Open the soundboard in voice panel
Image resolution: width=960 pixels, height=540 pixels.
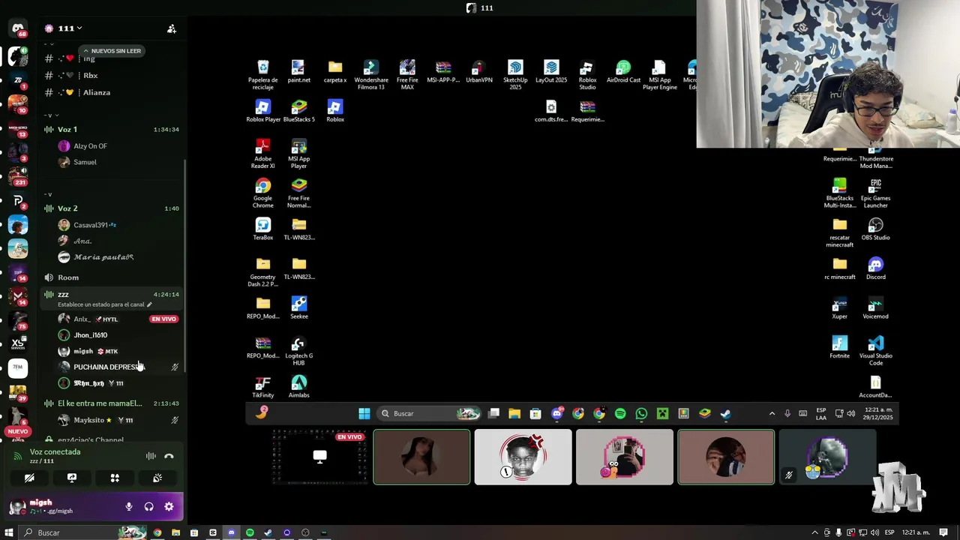(157, 478)
